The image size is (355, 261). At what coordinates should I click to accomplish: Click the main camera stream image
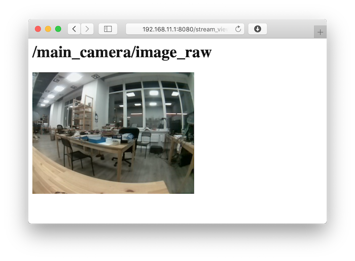(113, 133)
